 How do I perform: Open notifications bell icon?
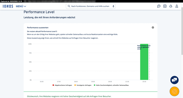pyautogui.click(x=171, y=6)
